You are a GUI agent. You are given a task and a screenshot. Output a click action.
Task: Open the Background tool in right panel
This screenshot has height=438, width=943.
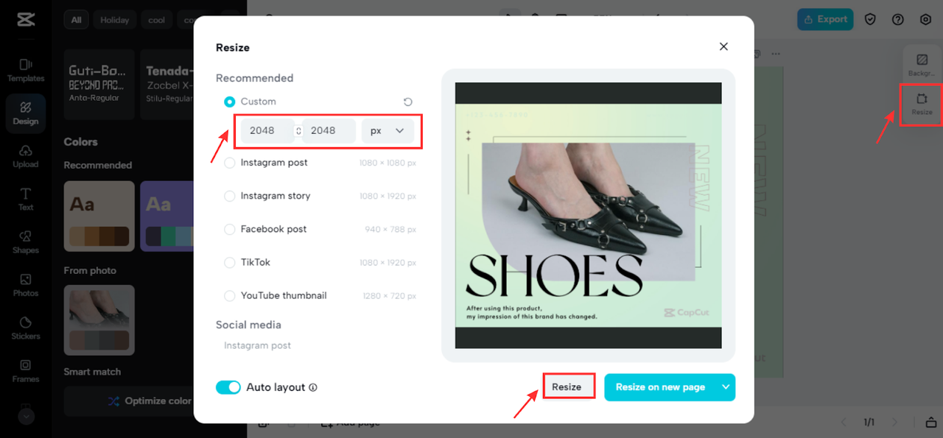(922, 65)
